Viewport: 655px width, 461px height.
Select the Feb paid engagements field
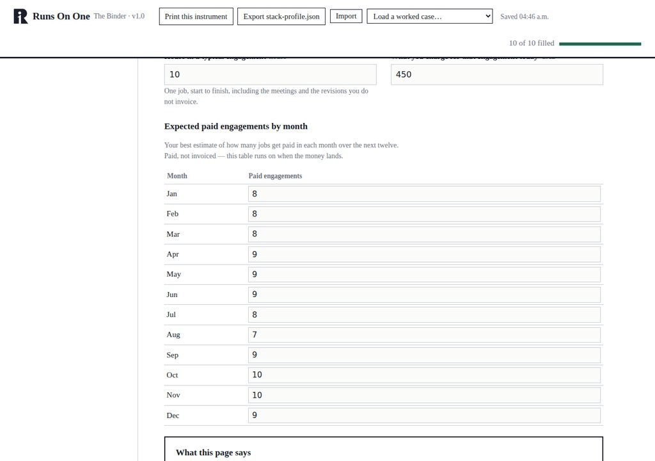click(x=425, y=214)
